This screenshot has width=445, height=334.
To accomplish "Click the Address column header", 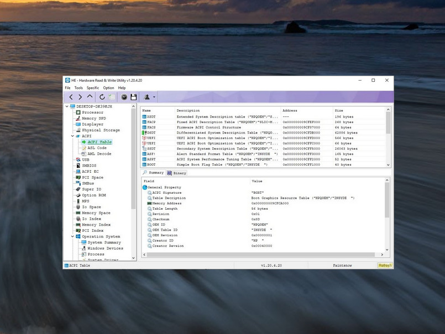I will (290, 110).
